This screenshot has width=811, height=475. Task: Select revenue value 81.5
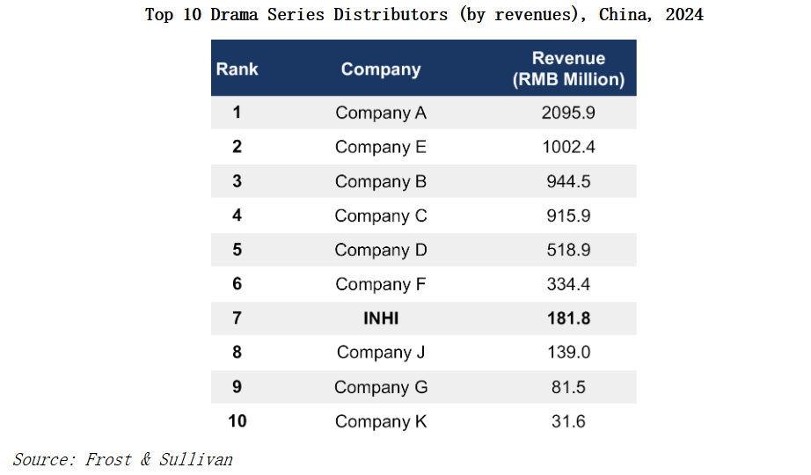click(568, 387)
